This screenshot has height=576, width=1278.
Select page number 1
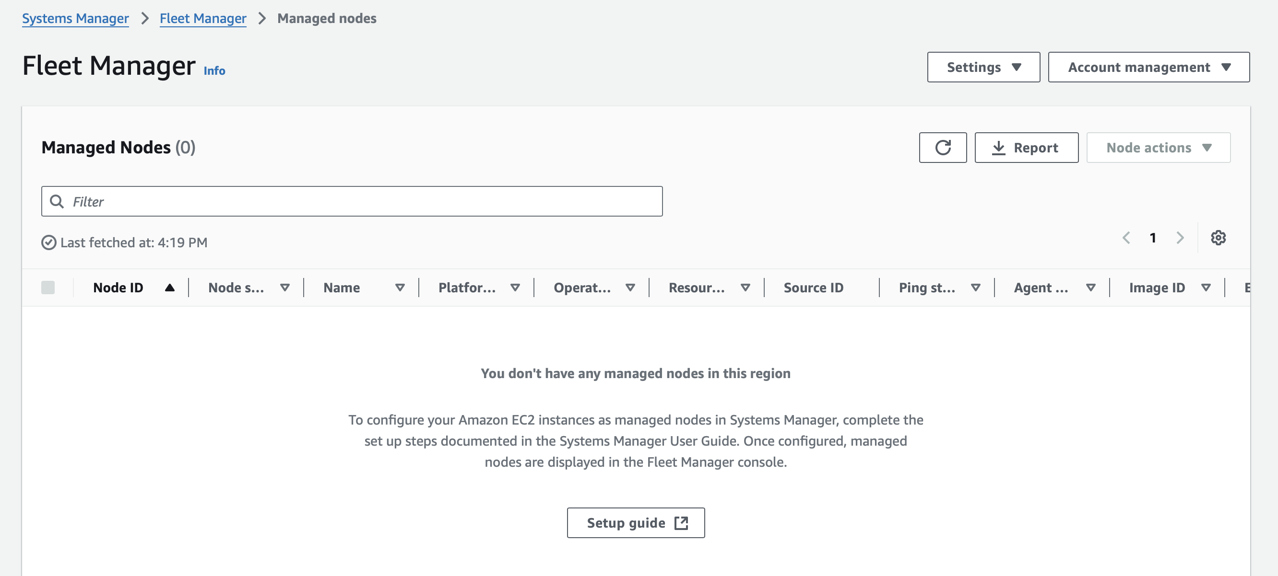(1153, 238)
